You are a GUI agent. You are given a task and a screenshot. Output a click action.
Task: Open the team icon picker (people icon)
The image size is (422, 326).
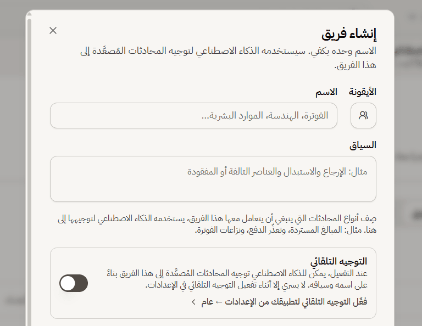coord(363,116)
